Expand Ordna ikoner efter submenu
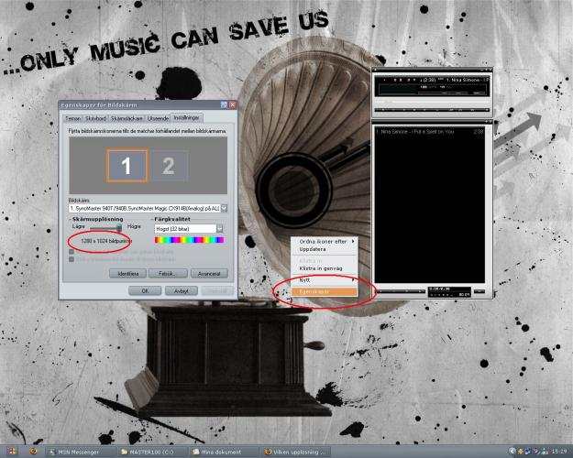This screenshot has height=458, width=573. click(325, 242)
